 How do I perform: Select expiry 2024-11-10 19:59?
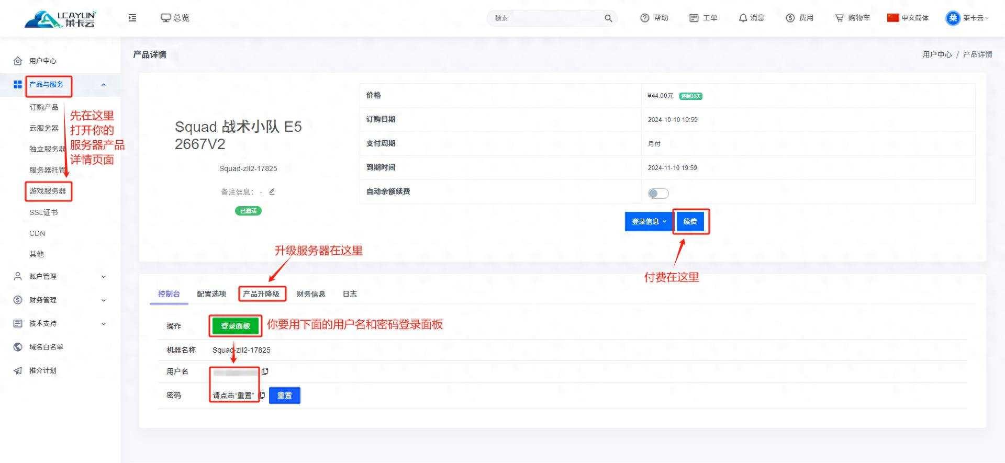pos(673,168)
